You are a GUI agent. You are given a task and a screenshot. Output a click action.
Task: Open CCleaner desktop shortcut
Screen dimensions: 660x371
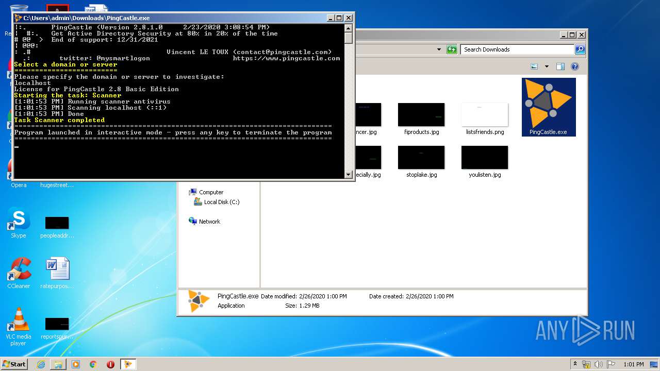[x=19, y=273]
